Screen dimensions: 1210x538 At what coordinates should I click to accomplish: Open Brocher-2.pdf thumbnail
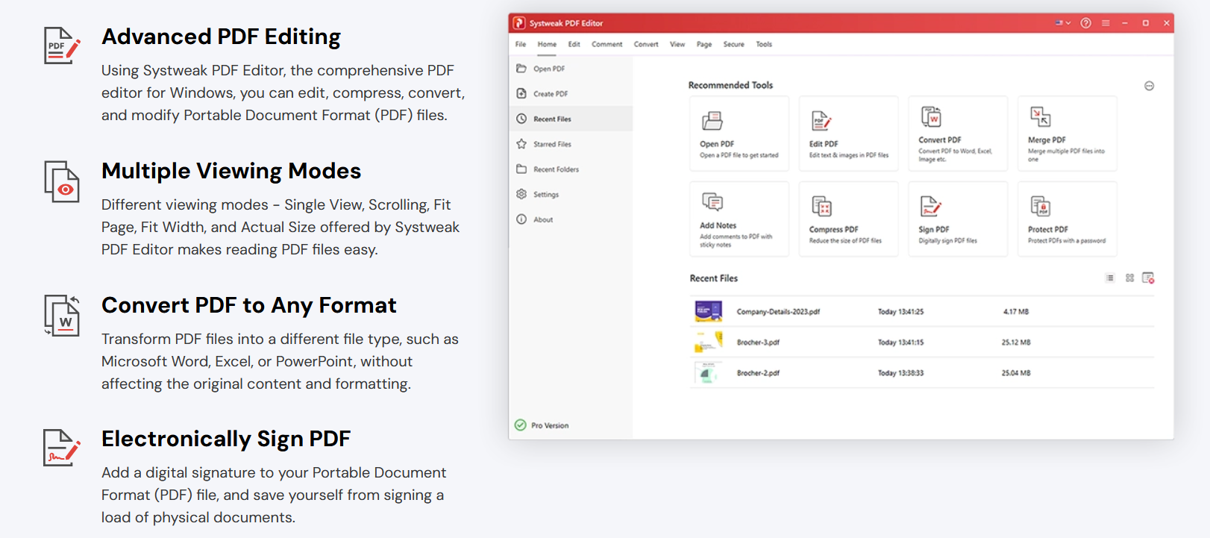pyautogui.click(x=709, y=372)
